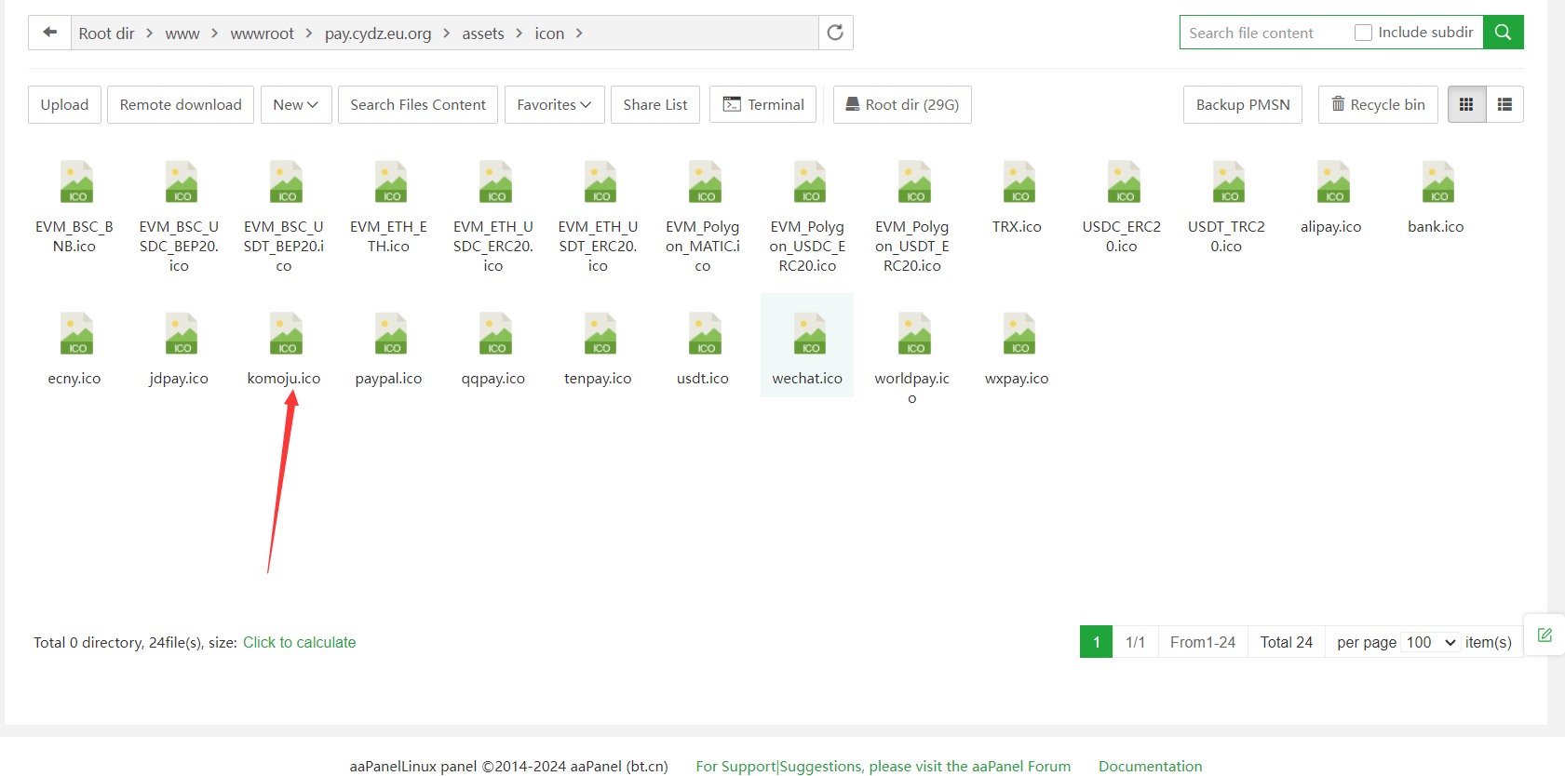Open the icon breadcrumb segment
The height and width of the screenshot is (776, 1565).
(x=549, y=33)
